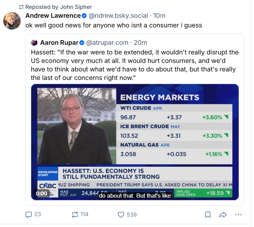Click the 10m post timestamp
This screenshot has width=254, height=227.
pyautogui.click(x=159, y=16)
